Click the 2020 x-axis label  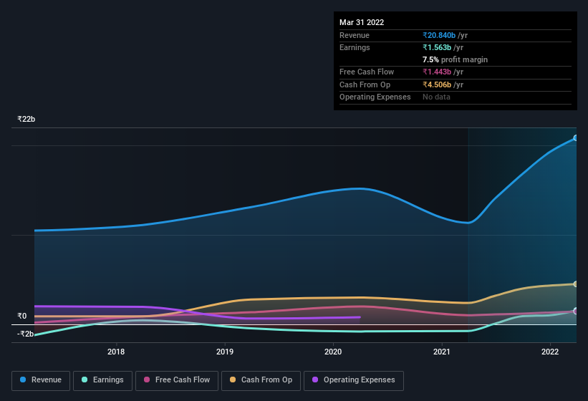point(333,352)
